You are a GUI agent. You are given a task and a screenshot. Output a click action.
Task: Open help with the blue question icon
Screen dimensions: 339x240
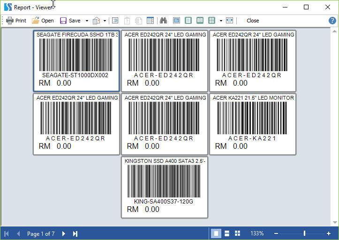332,21
